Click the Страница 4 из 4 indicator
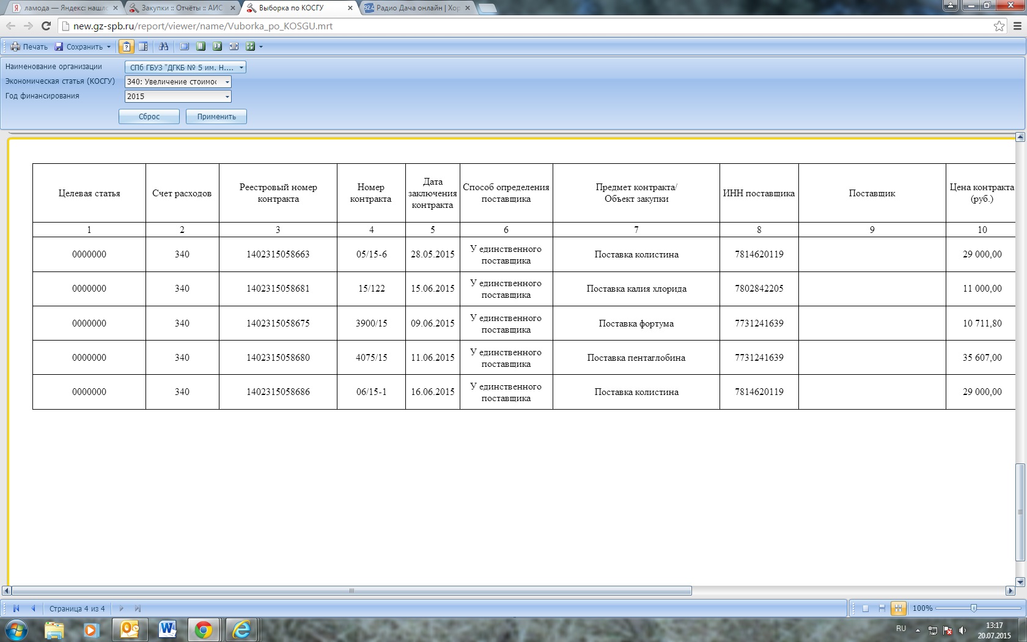The width and height of the screenshot is (1027, 642). (77, 608)
